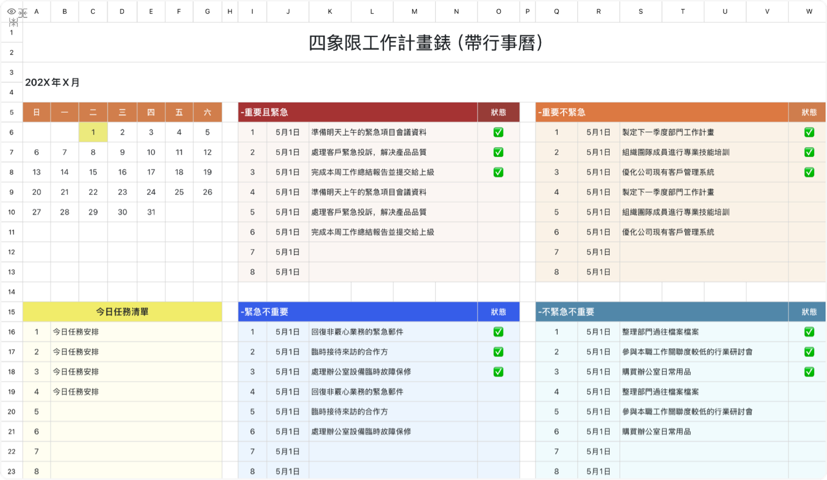
Task: Select 處理辦公室設備臨時故障保修 cell in task 6
Action: [393, 432]
